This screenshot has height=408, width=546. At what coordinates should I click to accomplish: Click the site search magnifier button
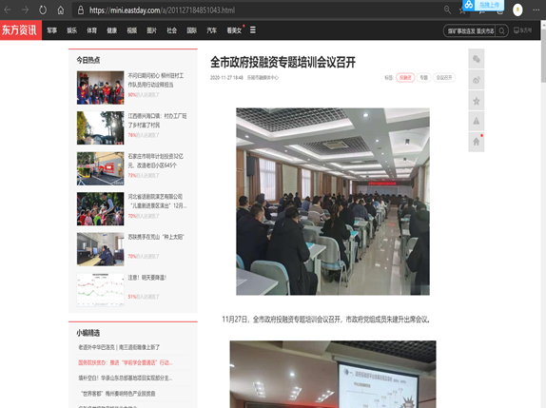pos(502,31)
